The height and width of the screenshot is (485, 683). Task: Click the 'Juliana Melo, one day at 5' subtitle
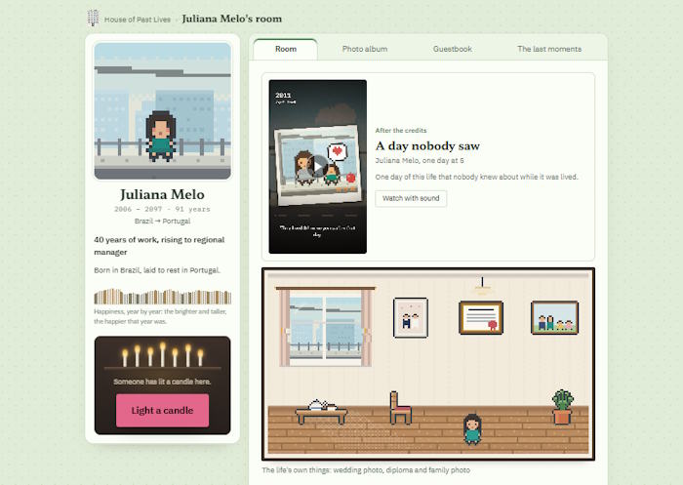[419, 160]
